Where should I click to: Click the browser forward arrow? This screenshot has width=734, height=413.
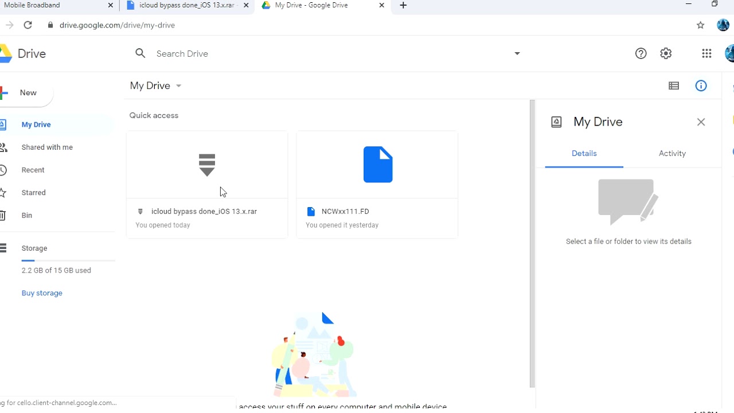[9, 25]
